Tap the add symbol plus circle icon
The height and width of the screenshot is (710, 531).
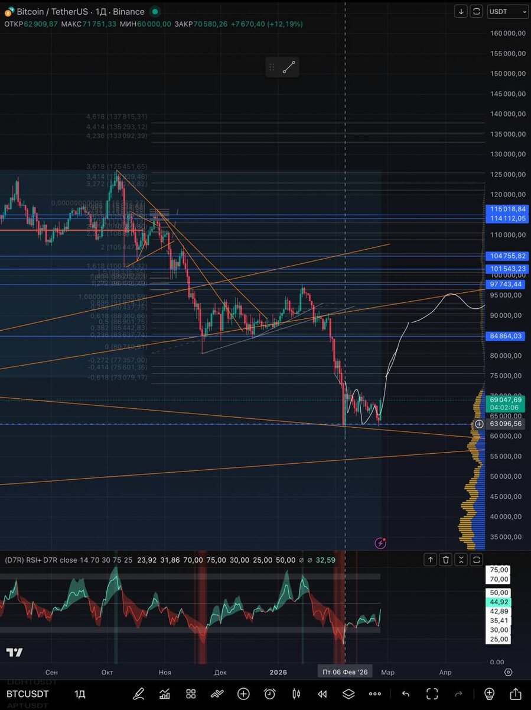(x=243, y=693)
